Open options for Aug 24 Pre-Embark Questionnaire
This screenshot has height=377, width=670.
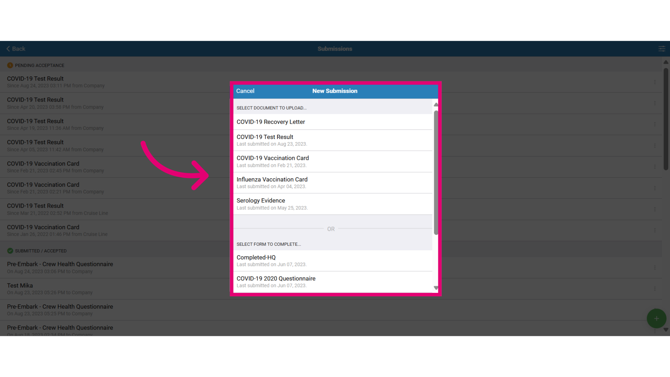point(655,267)
